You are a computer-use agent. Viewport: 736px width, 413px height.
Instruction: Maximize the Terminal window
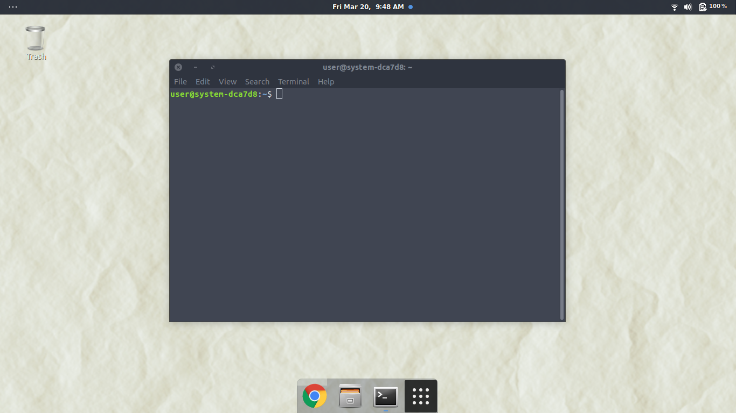tap(213, 67)
